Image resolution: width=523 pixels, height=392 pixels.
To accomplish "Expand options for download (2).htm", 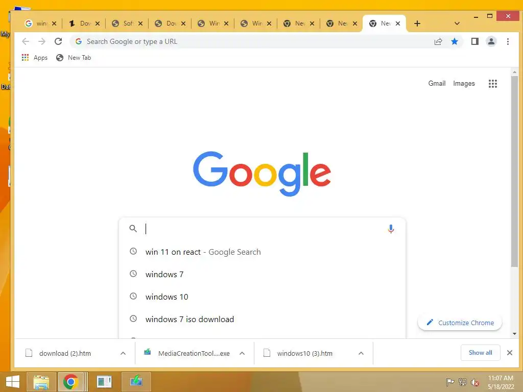I will click(123, 353).
